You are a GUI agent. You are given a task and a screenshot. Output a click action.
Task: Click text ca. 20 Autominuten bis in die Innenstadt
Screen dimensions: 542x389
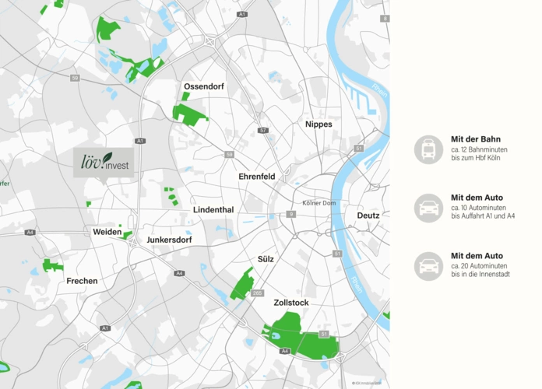pos(480,270)
